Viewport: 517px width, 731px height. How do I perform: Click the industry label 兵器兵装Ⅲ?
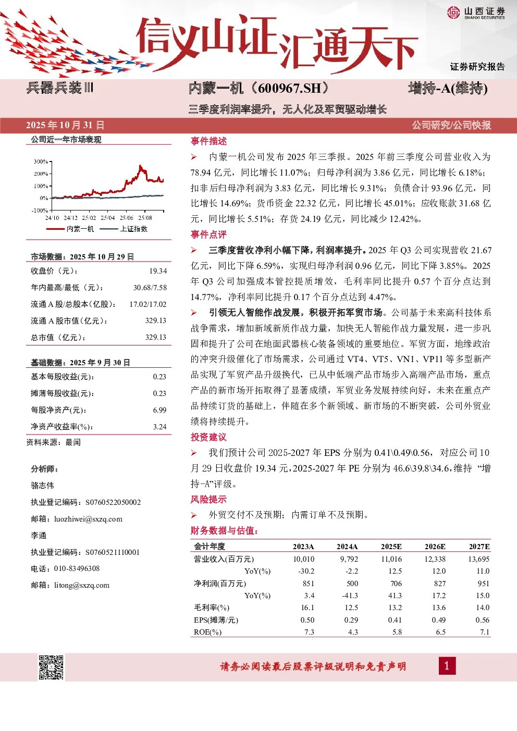pyautogui.click(x=60, y=88)
